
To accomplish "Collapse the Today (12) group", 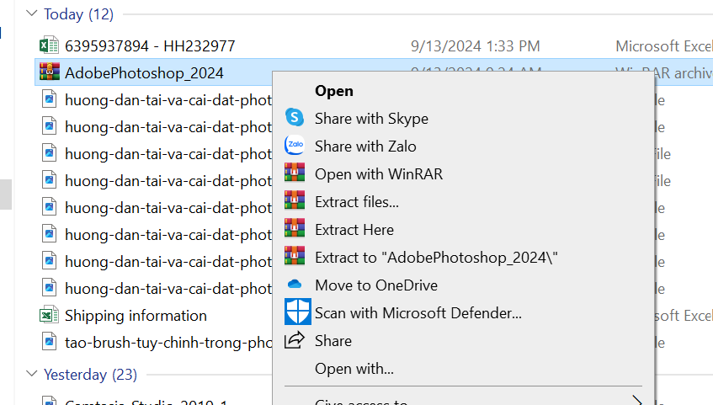I will point(32,13).
